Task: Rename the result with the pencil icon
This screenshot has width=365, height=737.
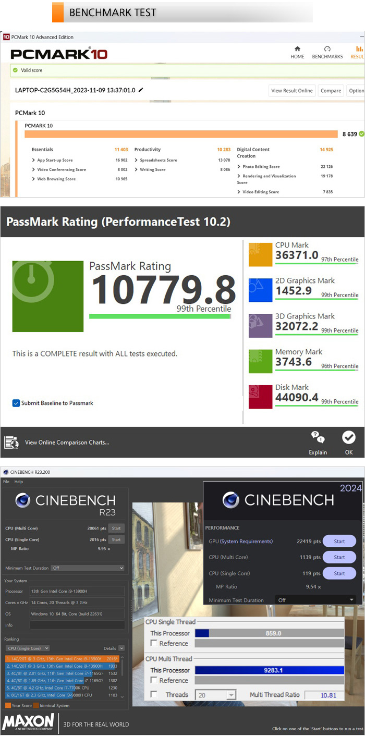Action: 141,90
